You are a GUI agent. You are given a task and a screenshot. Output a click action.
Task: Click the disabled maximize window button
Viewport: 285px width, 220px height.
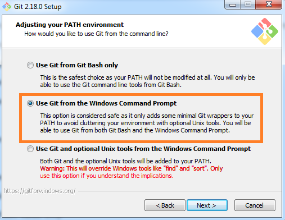(248, 4)
